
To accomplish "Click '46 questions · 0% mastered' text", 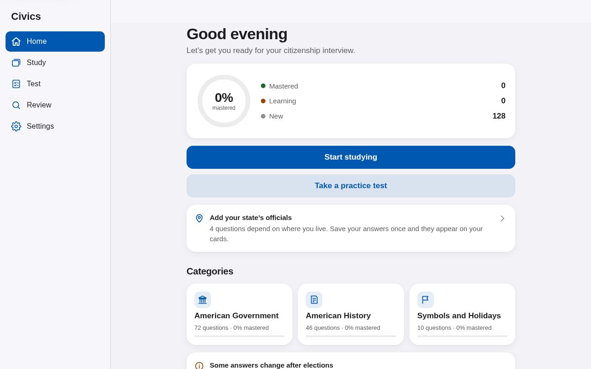I will 343,328.
